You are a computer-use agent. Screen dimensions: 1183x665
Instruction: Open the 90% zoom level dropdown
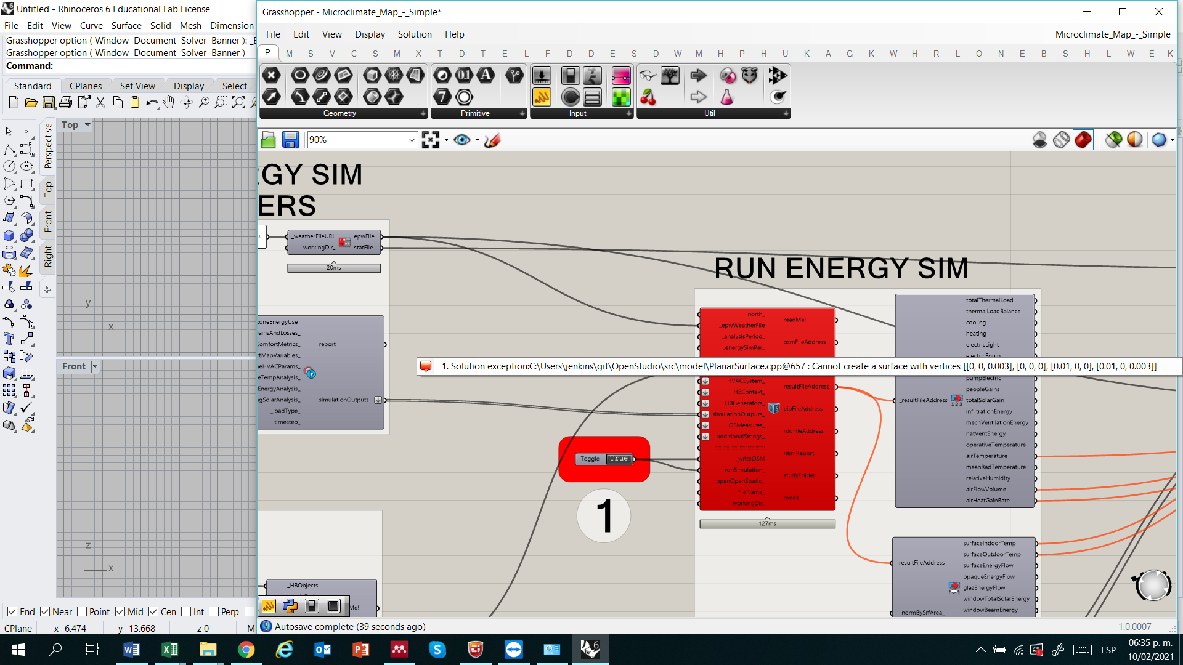coord(412,140)
